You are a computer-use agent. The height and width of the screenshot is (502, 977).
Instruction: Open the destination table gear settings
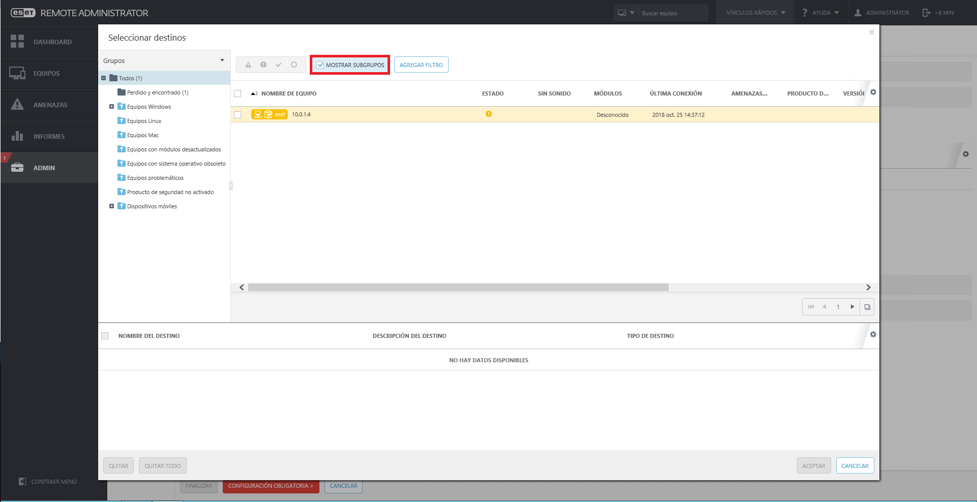(x=873, y=334)
